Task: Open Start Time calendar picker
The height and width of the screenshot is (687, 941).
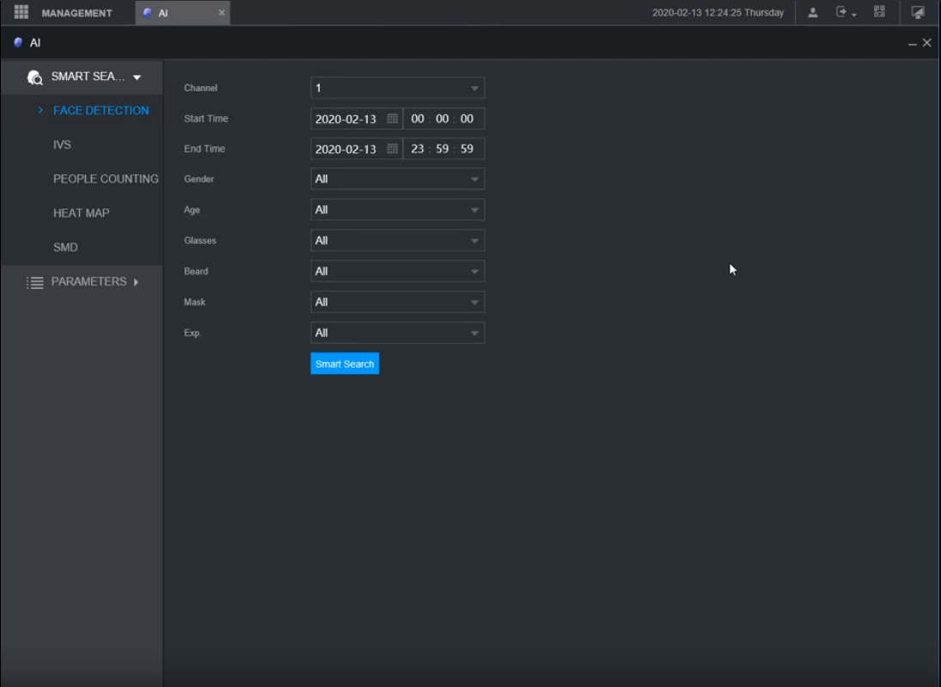Action: pos(392,119)
